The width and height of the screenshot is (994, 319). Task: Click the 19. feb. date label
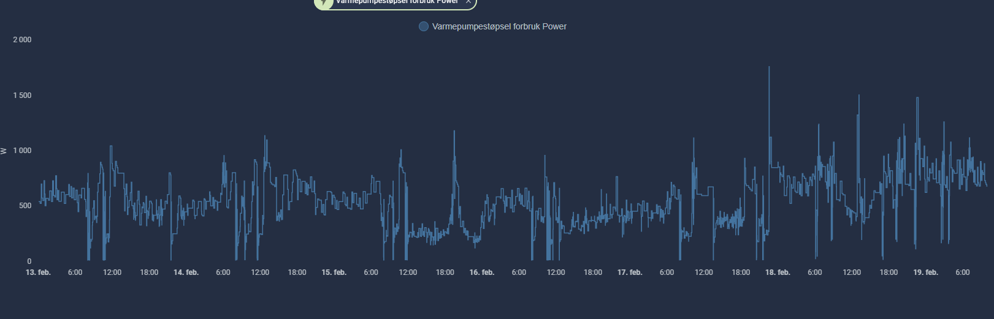coord(926,272)
